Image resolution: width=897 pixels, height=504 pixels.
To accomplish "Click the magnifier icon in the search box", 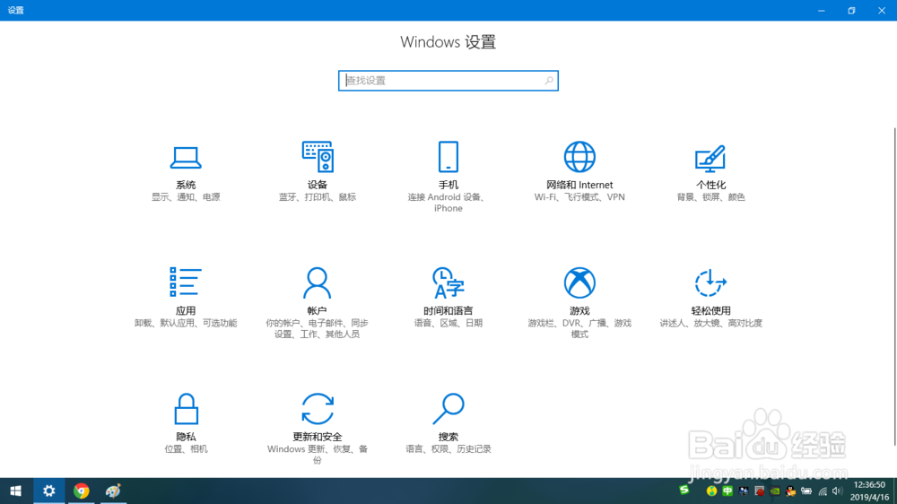I will pos(549,81).
